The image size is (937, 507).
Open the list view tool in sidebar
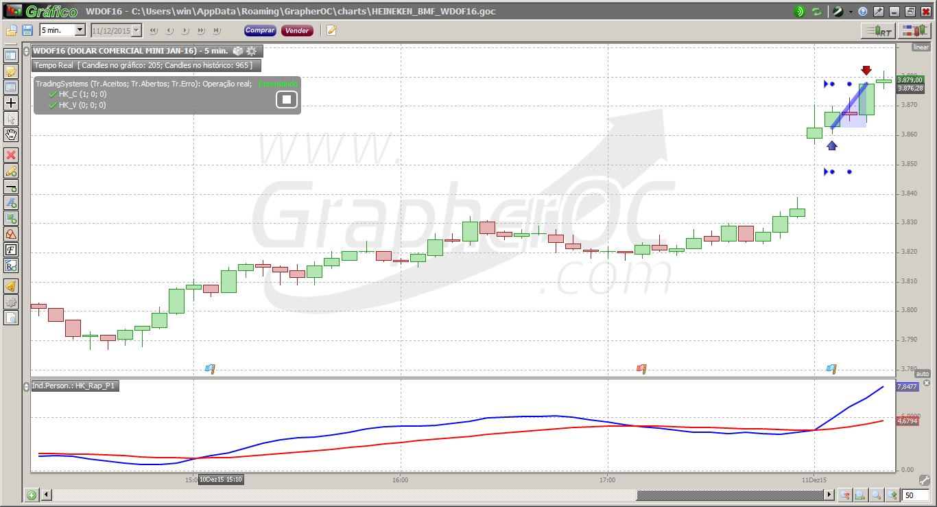click(x=11, y=87)
